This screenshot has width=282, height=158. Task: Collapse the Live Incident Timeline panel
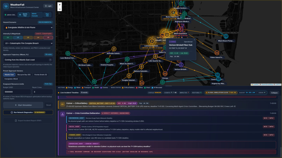coord(274,93)
